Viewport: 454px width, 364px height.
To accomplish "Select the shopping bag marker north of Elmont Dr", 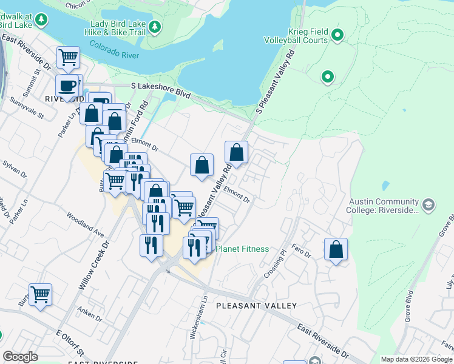I will tap(202, 167).
